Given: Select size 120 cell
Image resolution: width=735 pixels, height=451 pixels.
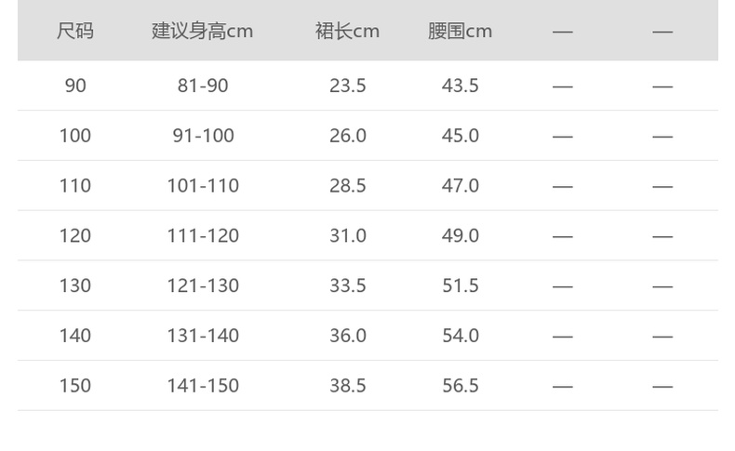Looking at the screenshot, I should coord(75,236).
